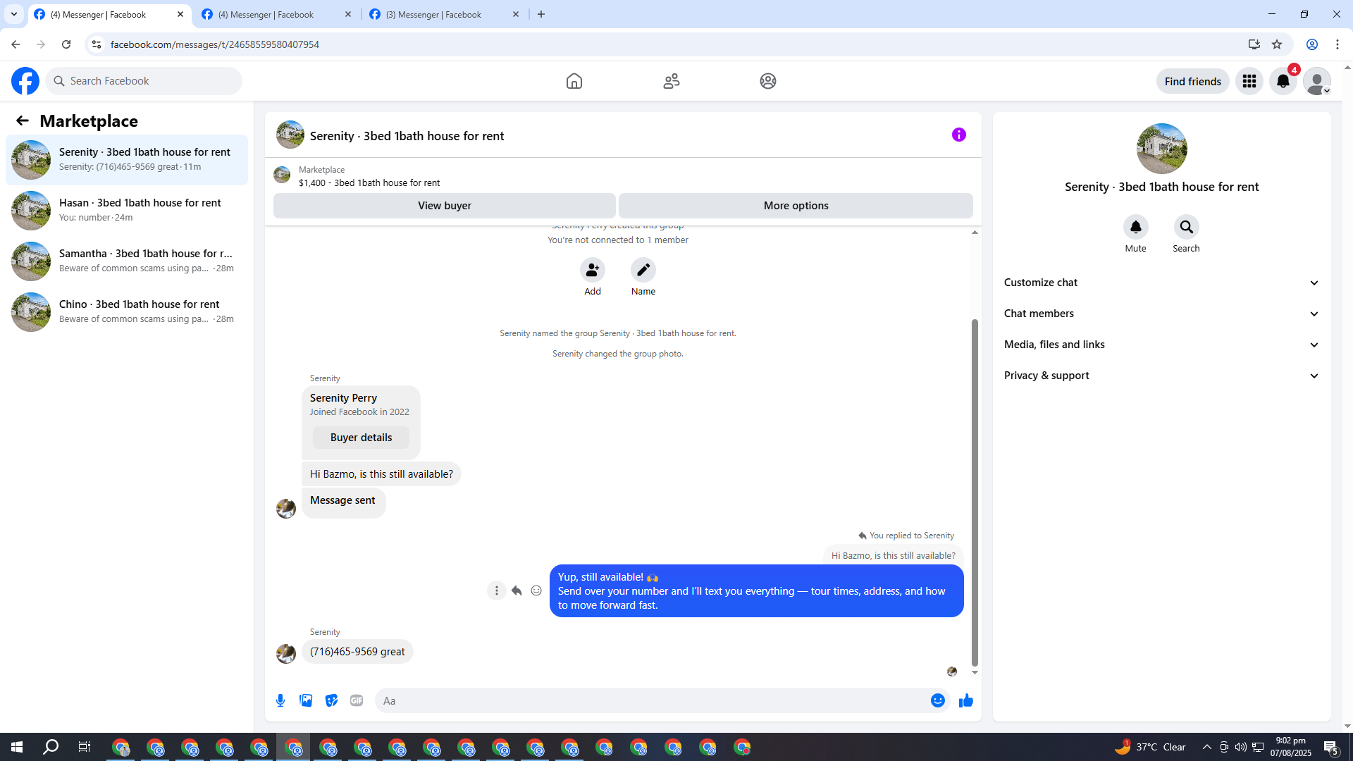The image size is (1353, 761).
Task: Close the first Messenger tab
Action: [x=180, y=14]
